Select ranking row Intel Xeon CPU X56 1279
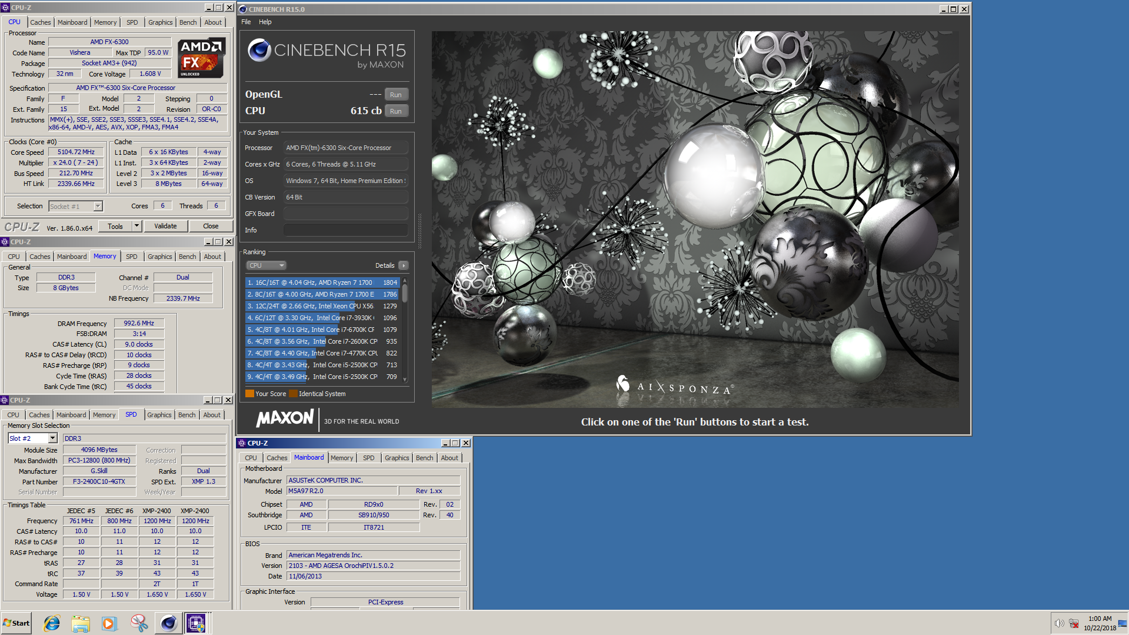The height and width of the screenshot is (635, 1129). click(x=322, y=306)
